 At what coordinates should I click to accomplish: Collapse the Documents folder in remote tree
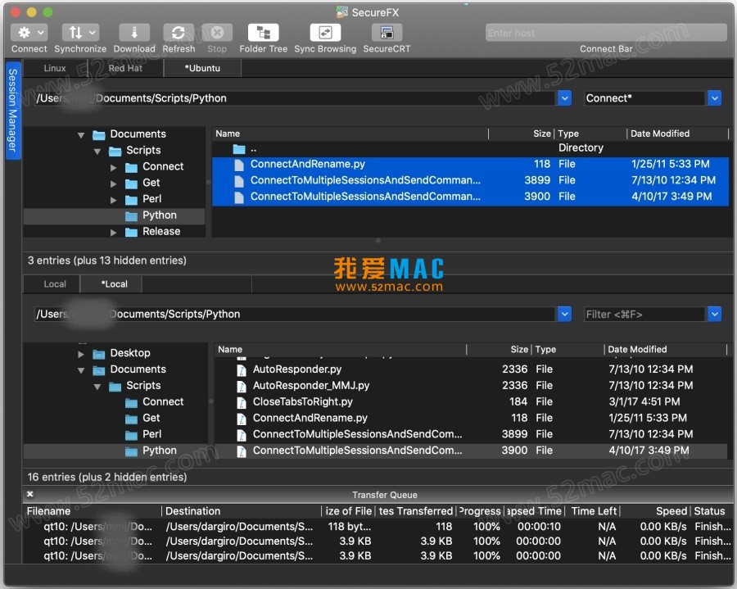coord(81,135)
